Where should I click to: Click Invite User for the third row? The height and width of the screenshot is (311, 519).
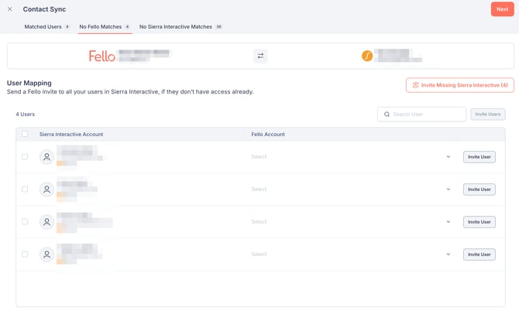pyautogui.click(x=479, y=222)
